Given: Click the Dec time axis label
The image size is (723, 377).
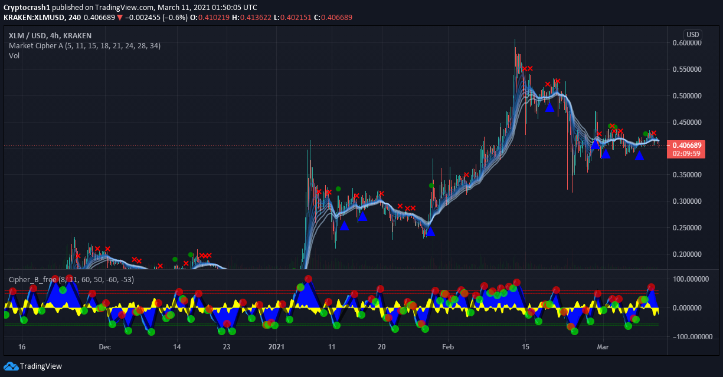Looking at the screenshot, I should click(104, 347).
